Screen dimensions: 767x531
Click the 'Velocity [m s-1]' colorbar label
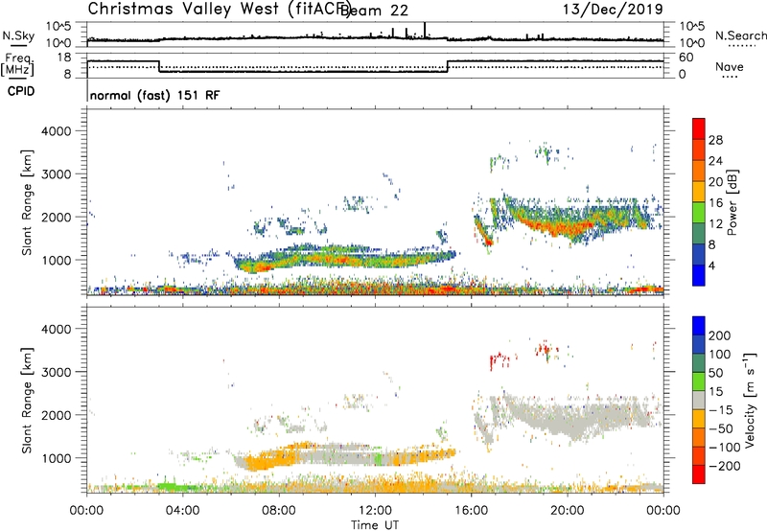pos(750,400)
